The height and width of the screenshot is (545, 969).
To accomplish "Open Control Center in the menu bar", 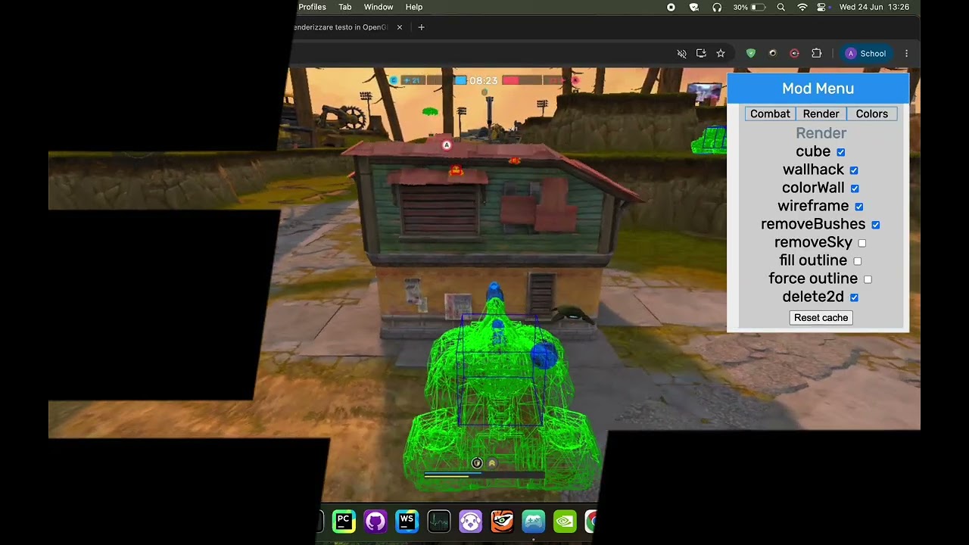I will tap(821, 7).
